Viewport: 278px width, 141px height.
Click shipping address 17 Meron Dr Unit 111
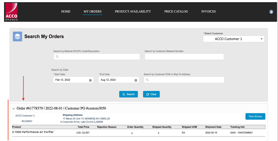click(86, 119)
